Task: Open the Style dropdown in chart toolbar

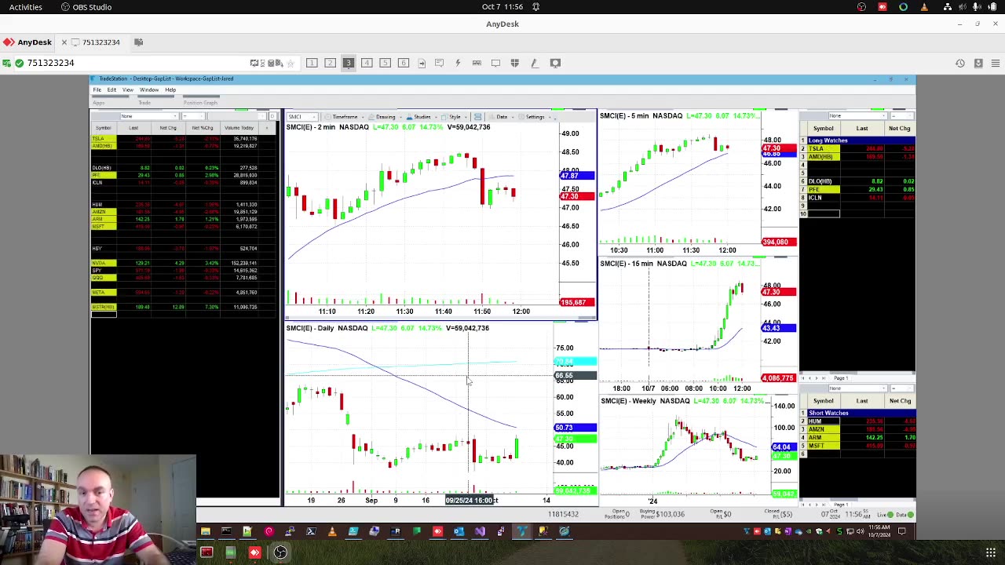Action: click(x=455, y=117)
